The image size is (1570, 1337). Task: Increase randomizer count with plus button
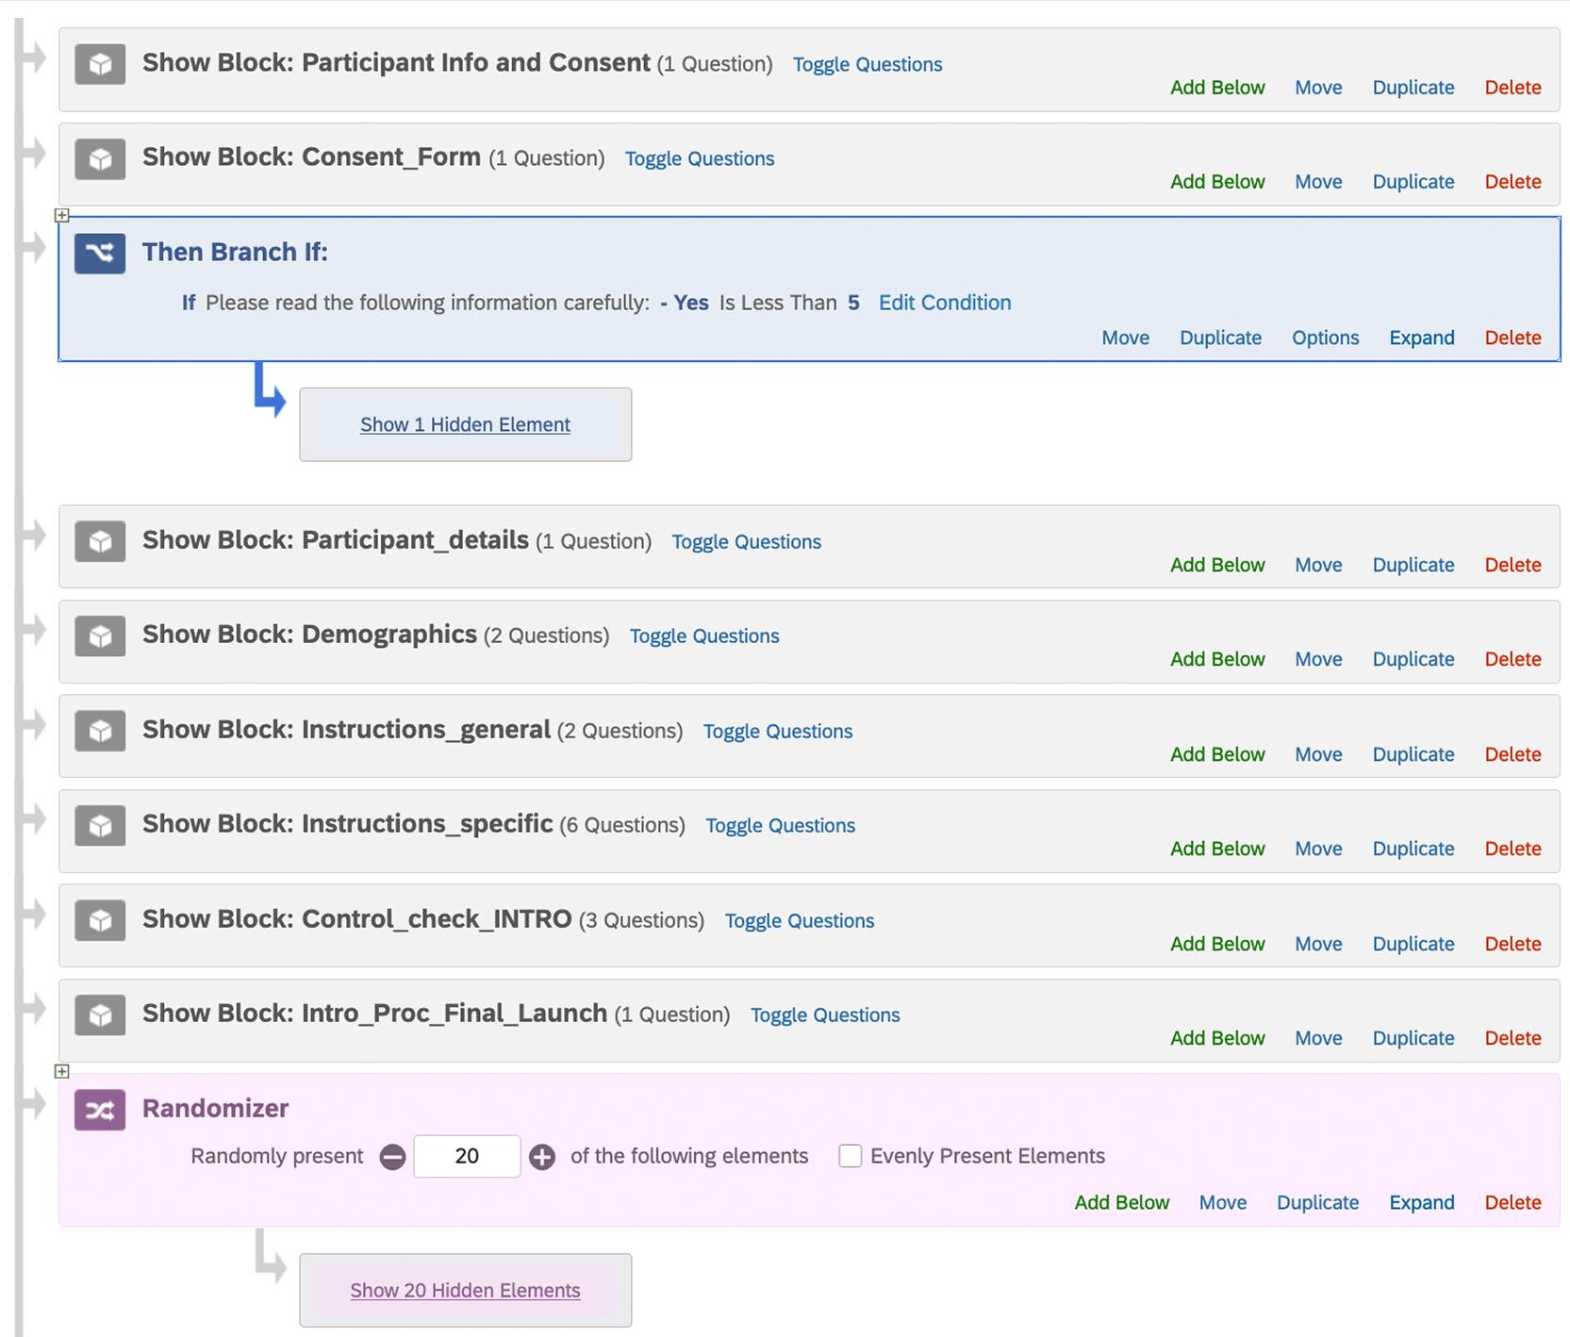pos(542,1157)
